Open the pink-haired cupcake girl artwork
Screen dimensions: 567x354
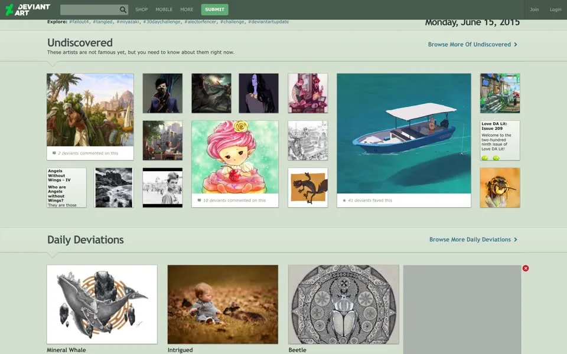pos(235,157)
